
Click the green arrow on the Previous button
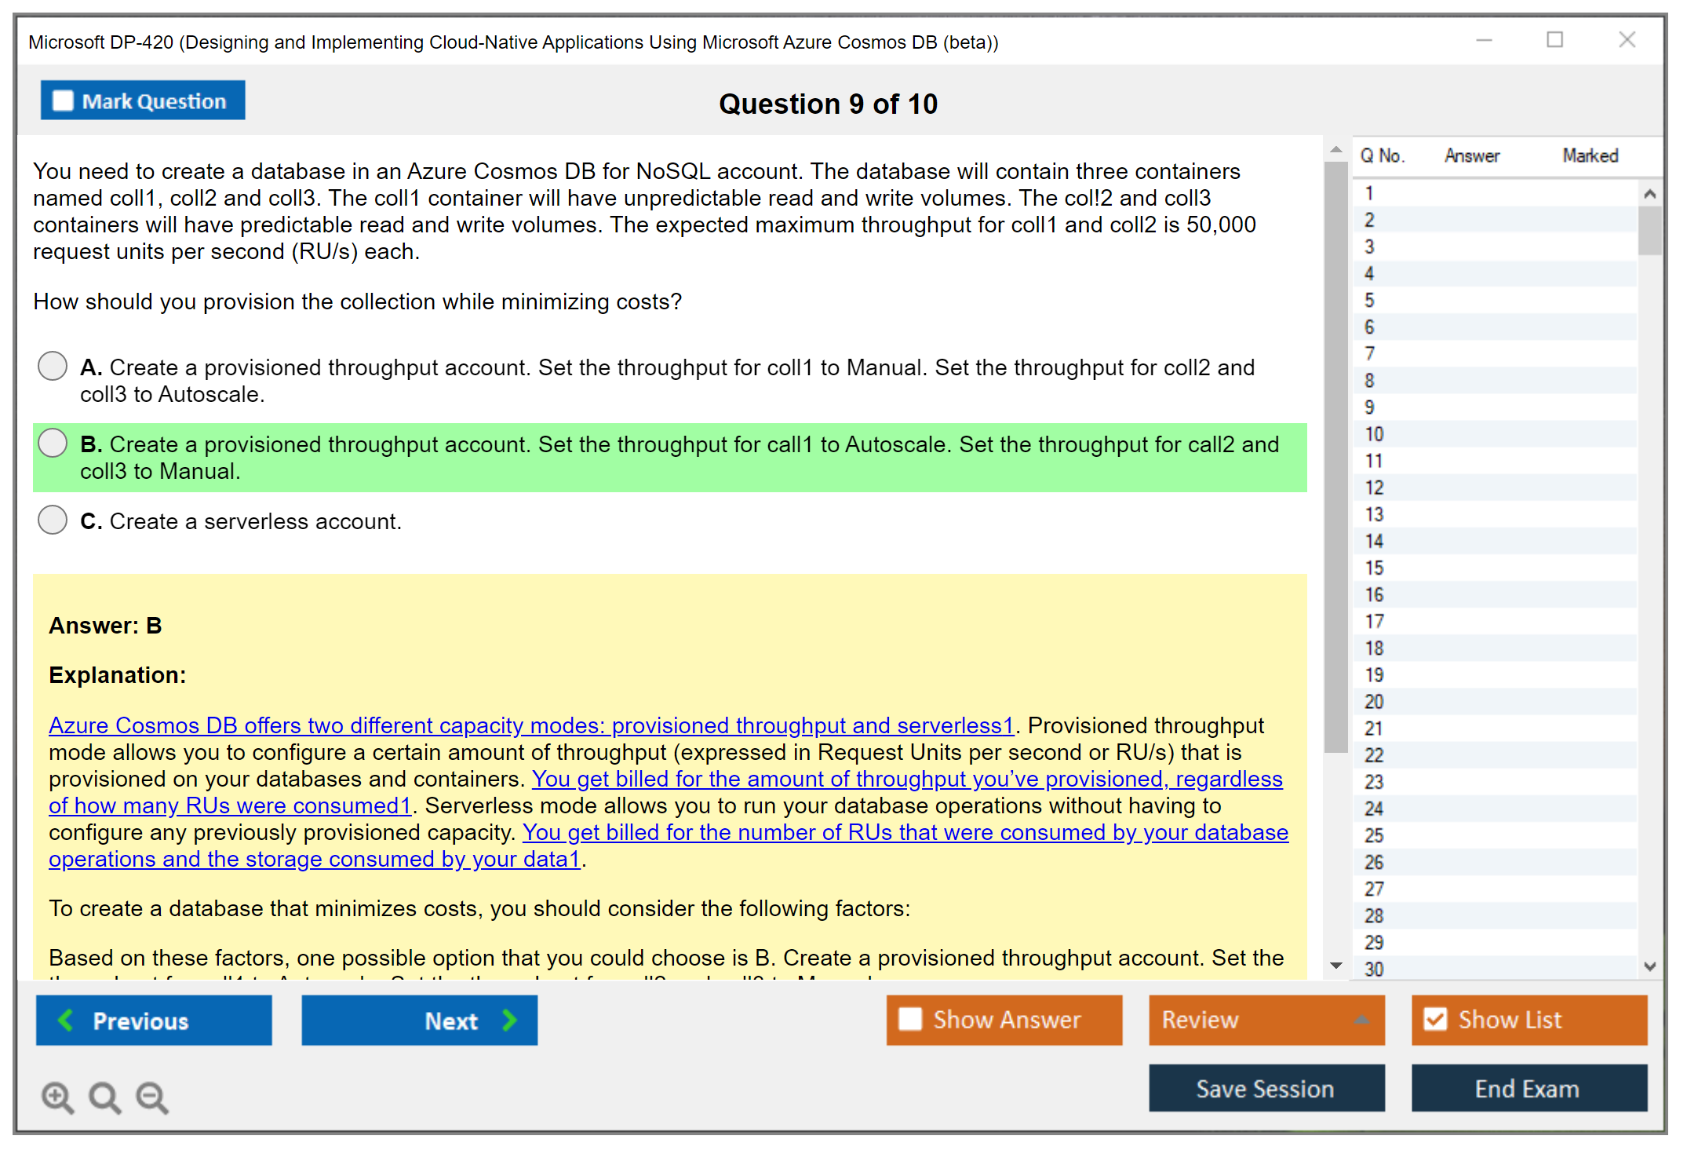(67, 1020)
